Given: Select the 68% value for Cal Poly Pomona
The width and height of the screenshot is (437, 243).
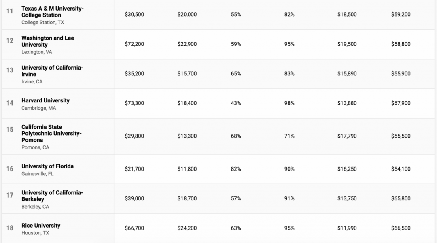Looking at the screenshot, I should point(236,136).
